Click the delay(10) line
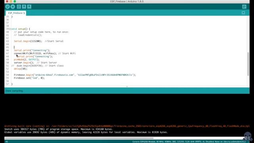 [21, 69]
